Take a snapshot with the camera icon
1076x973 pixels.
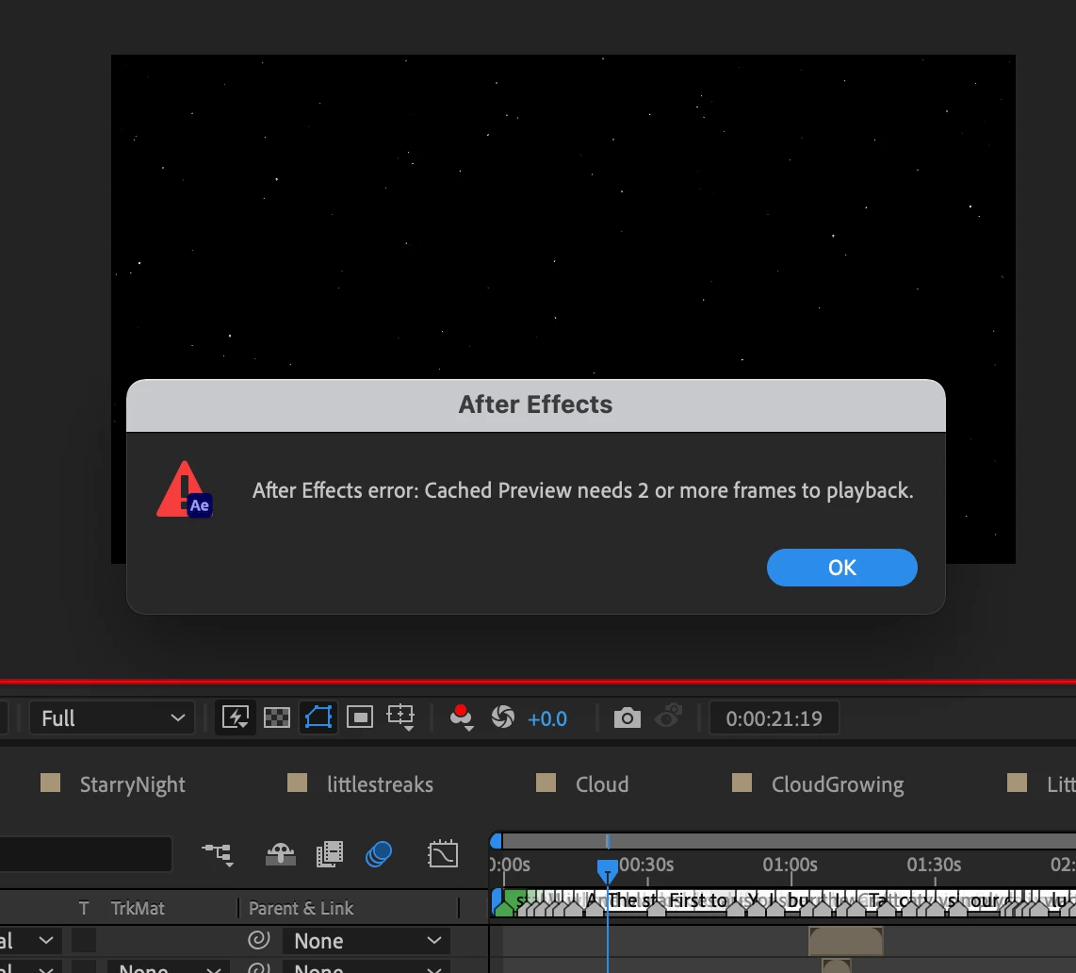tap(628, 718)
